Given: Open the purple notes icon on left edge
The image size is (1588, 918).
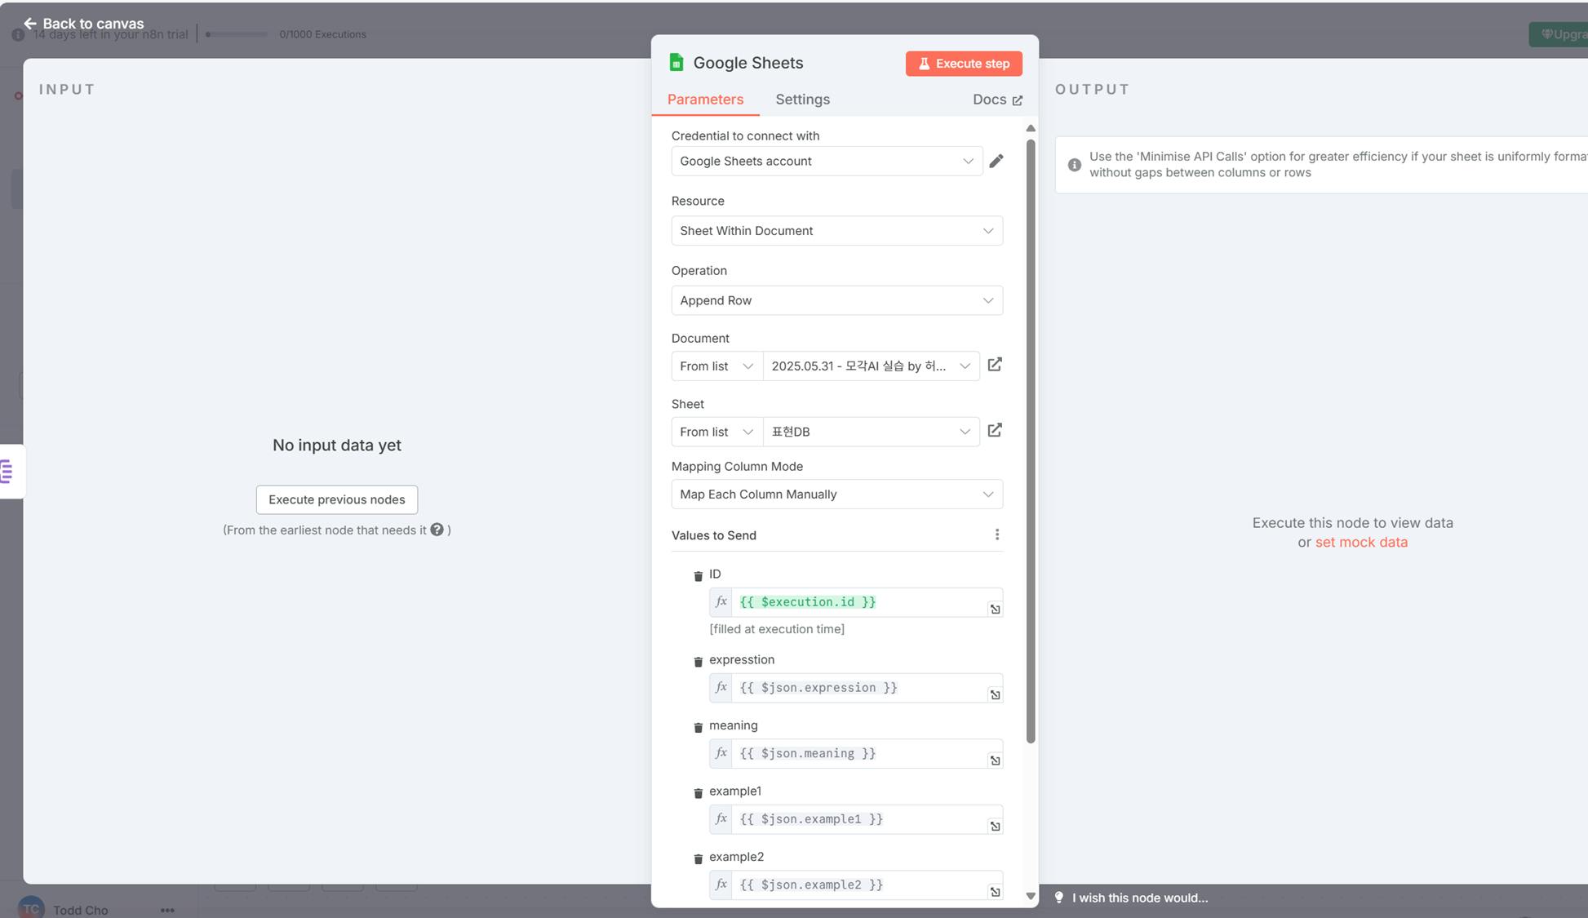Looking at the screenshot, I should pyautogui.click(x=7, y=471).
